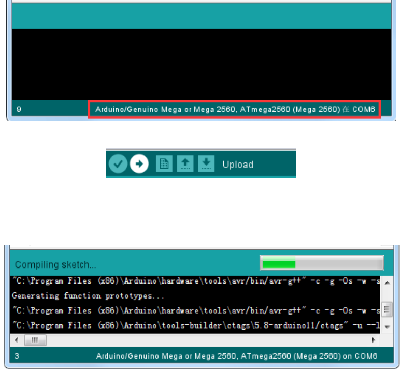The image size is (402, 372).
Task: Click the horizontal scrollbar right arrow
Action: 374,340
